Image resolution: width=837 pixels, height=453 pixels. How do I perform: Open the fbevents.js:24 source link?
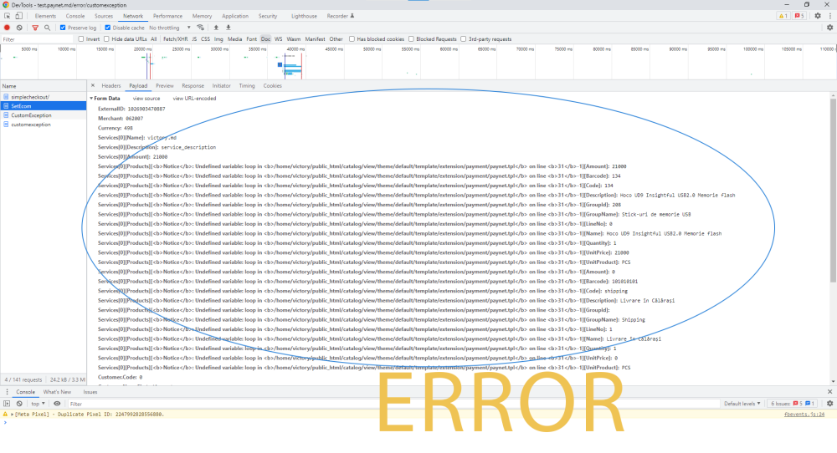804,414
